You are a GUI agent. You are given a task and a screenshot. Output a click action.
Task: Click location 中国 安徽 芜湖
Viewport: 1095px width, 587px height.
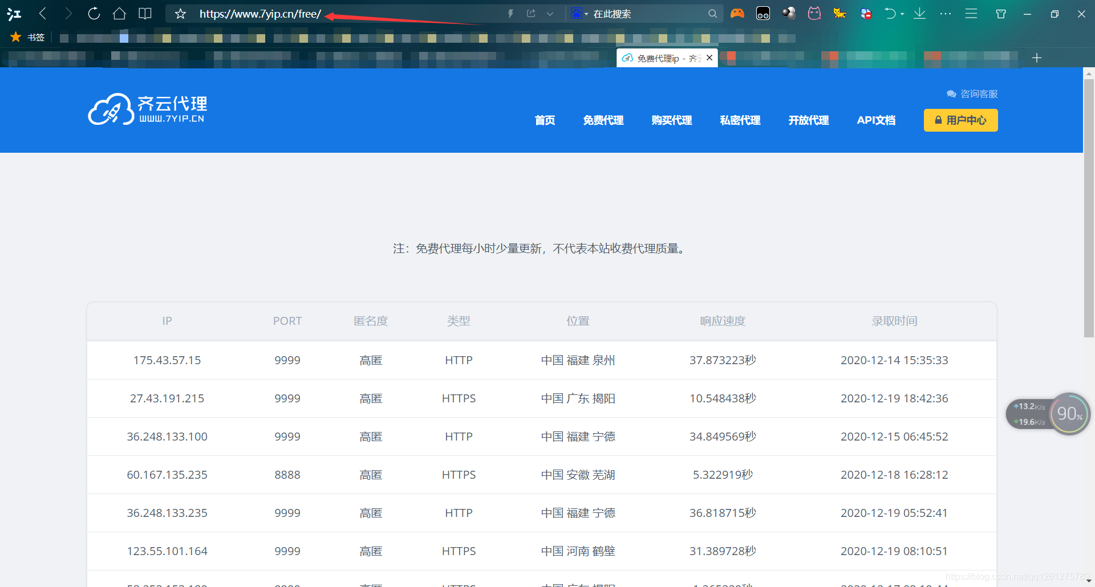[x=578, y=475]
